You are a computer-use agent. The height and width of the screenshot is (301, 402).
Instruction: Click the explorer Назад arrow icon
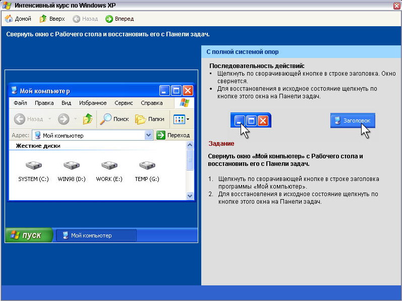20,119
